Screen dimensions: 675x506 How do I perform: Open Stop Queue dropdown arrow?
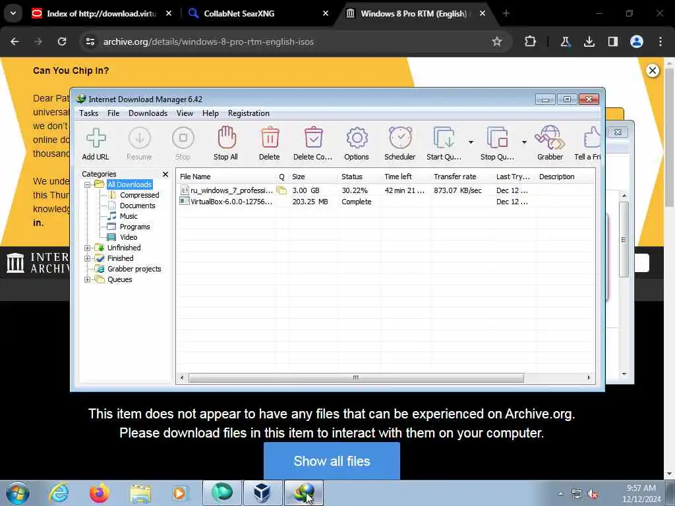[524, 142]
